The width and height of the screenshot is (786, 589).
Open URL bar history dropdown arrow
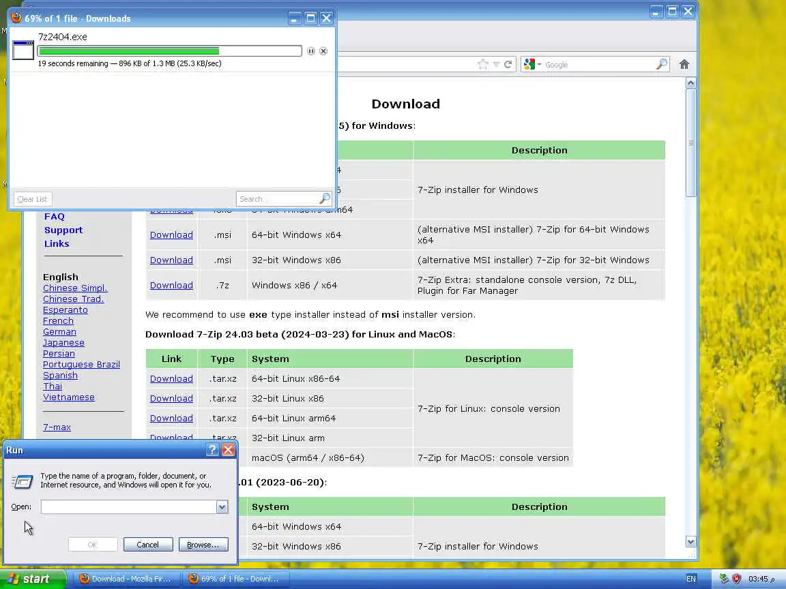[496, 65]
